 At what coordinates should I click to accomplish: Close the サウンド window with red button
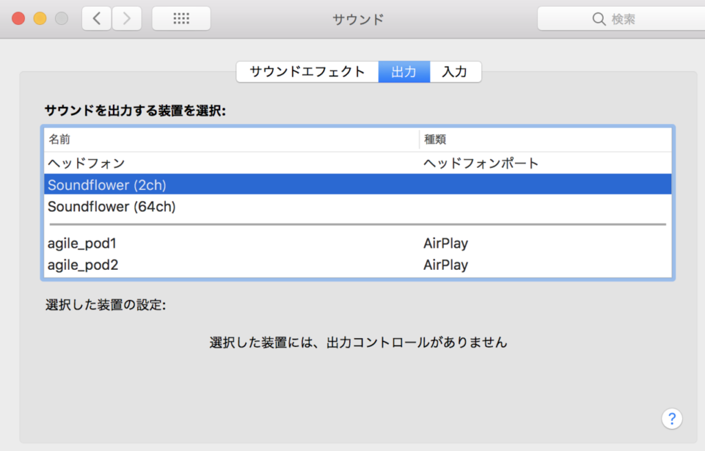[19, 19]
